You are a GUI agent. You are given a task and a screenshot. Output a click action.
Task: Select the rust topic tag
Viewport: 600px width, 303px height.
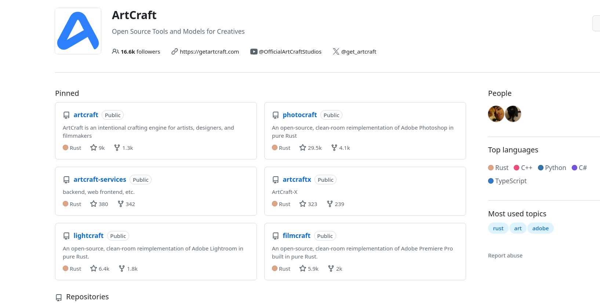[498, 228]
